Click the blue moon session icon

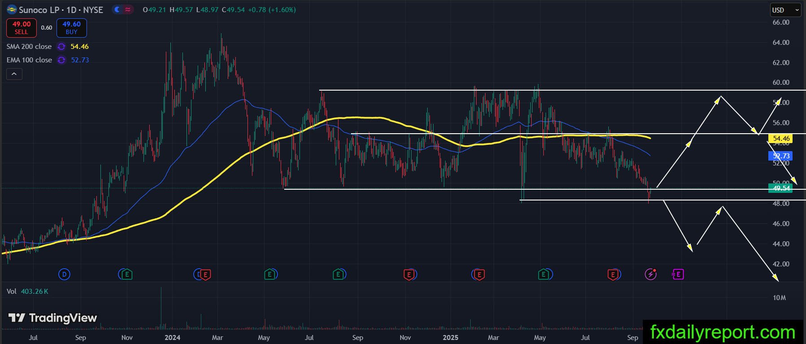pos(117,9)
